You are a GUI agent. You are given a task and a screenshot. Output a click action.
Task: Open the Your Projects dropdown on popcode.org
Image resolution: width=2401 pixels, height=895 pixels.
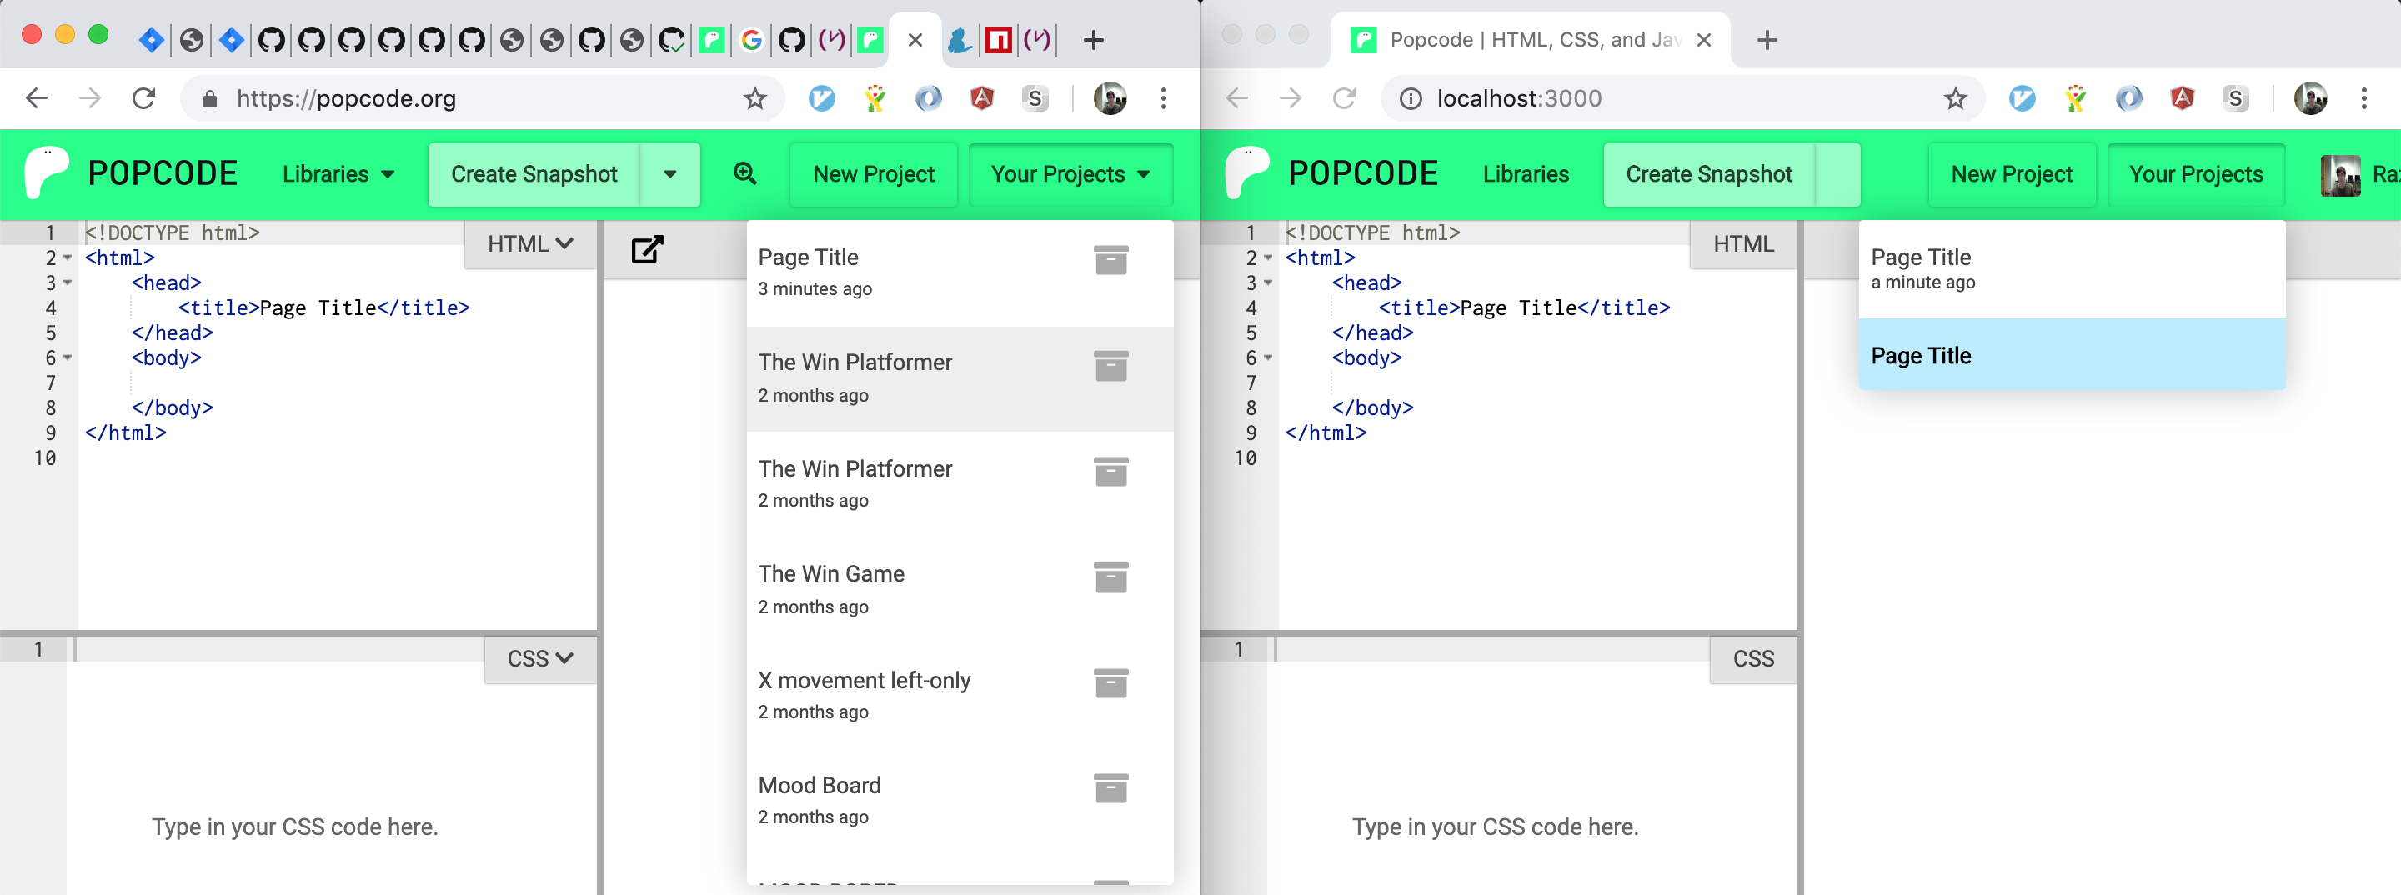[1070, 174]
